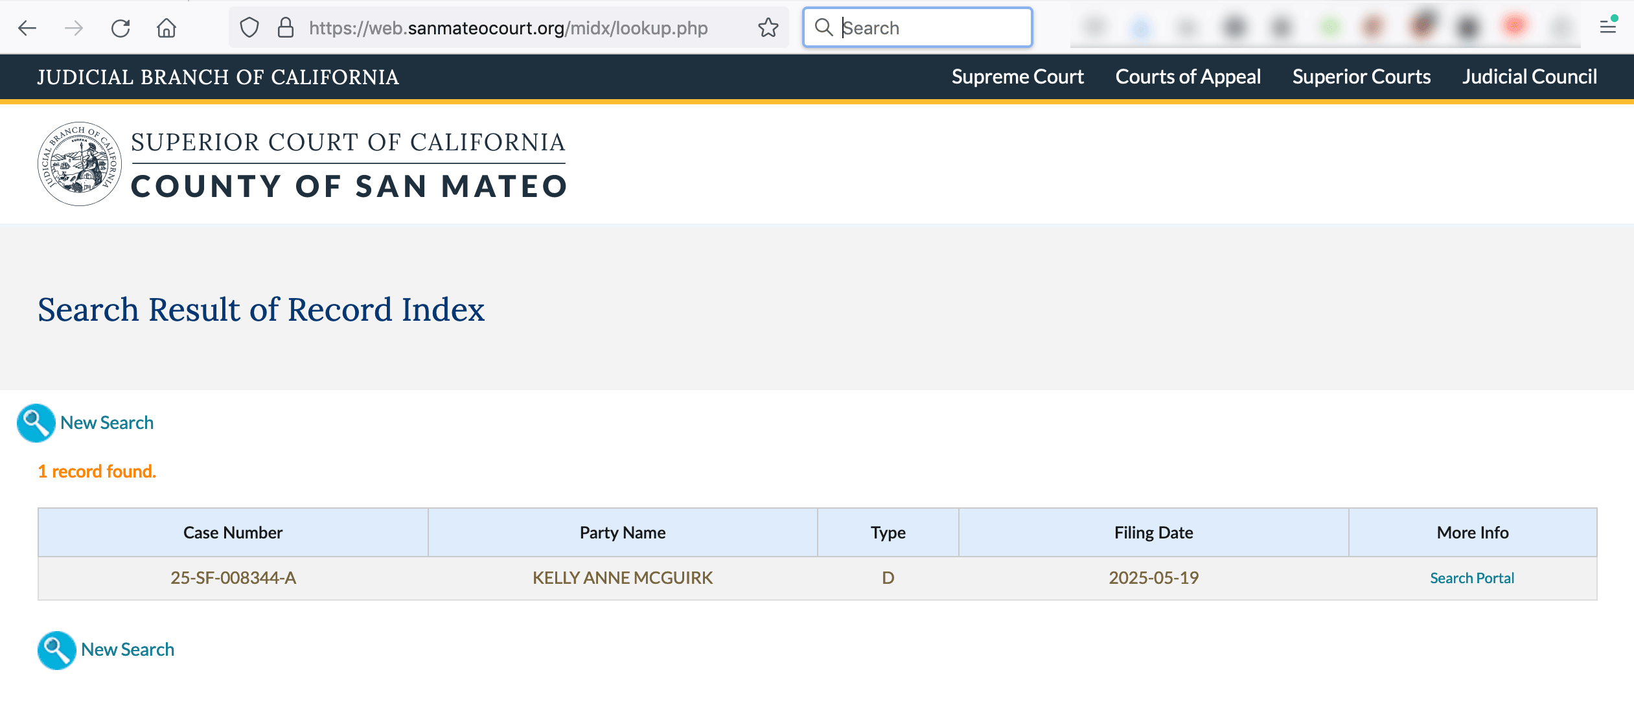Bookmark this page with star icon
The height and width of the screenshot is (705, 1634).
click(x=768, y=28)
